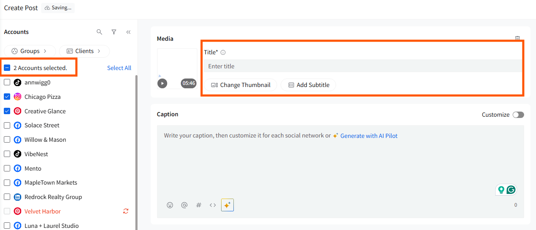536x230 pixels.
Task: Uncheck the Chicago Pizza account
Action: point(7,97)
